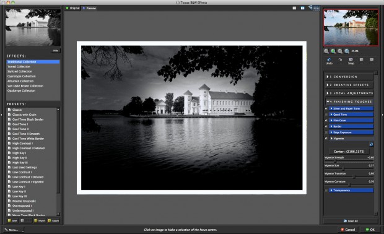Expand the Quad Tone settings

coord(351,115)
